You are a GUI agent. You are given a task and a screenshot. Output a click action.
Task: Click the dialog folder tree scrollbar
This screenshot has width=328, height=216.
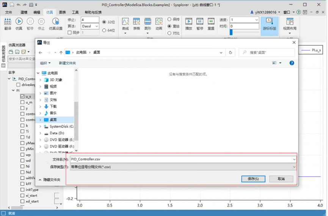click(76, 121)
